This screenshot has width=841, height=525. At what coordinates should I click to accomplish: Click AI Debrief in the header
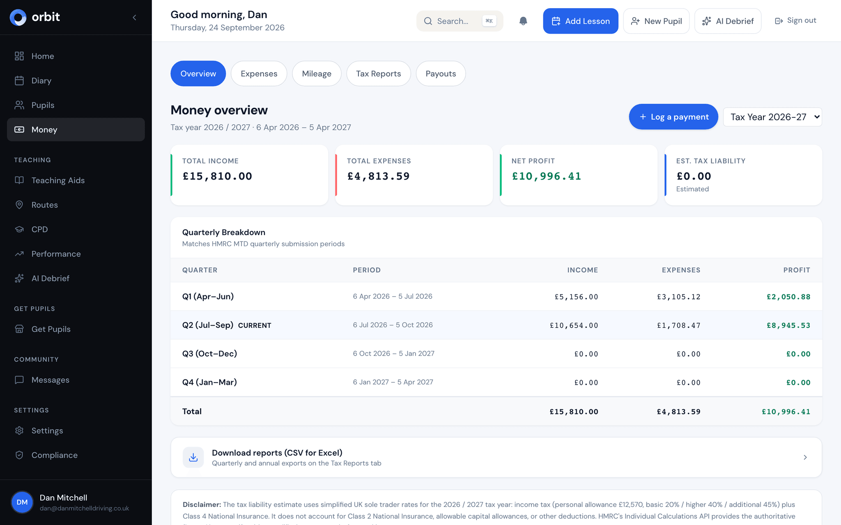728,21
